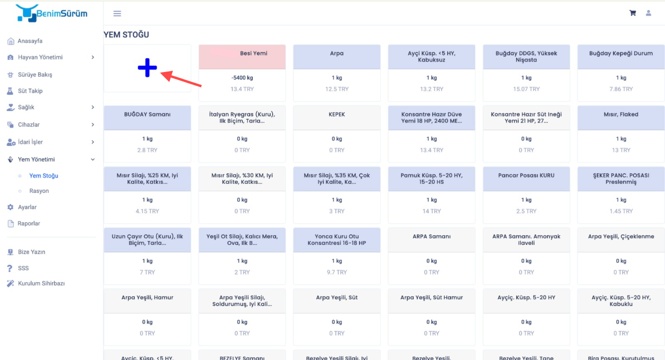
Task: Open the Raporlar menu item
Action: [x=29, y=224]
